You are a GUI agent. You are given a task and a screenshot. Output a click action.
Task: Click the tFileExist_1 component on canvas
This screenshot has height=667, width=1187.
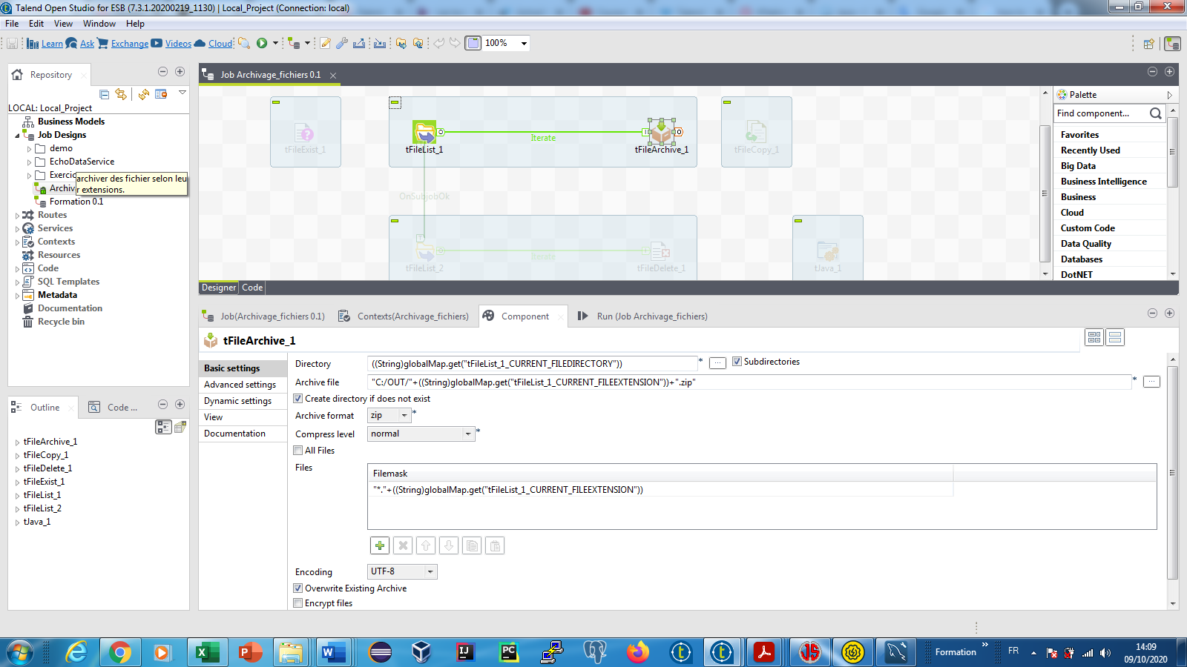coord(305,133)
